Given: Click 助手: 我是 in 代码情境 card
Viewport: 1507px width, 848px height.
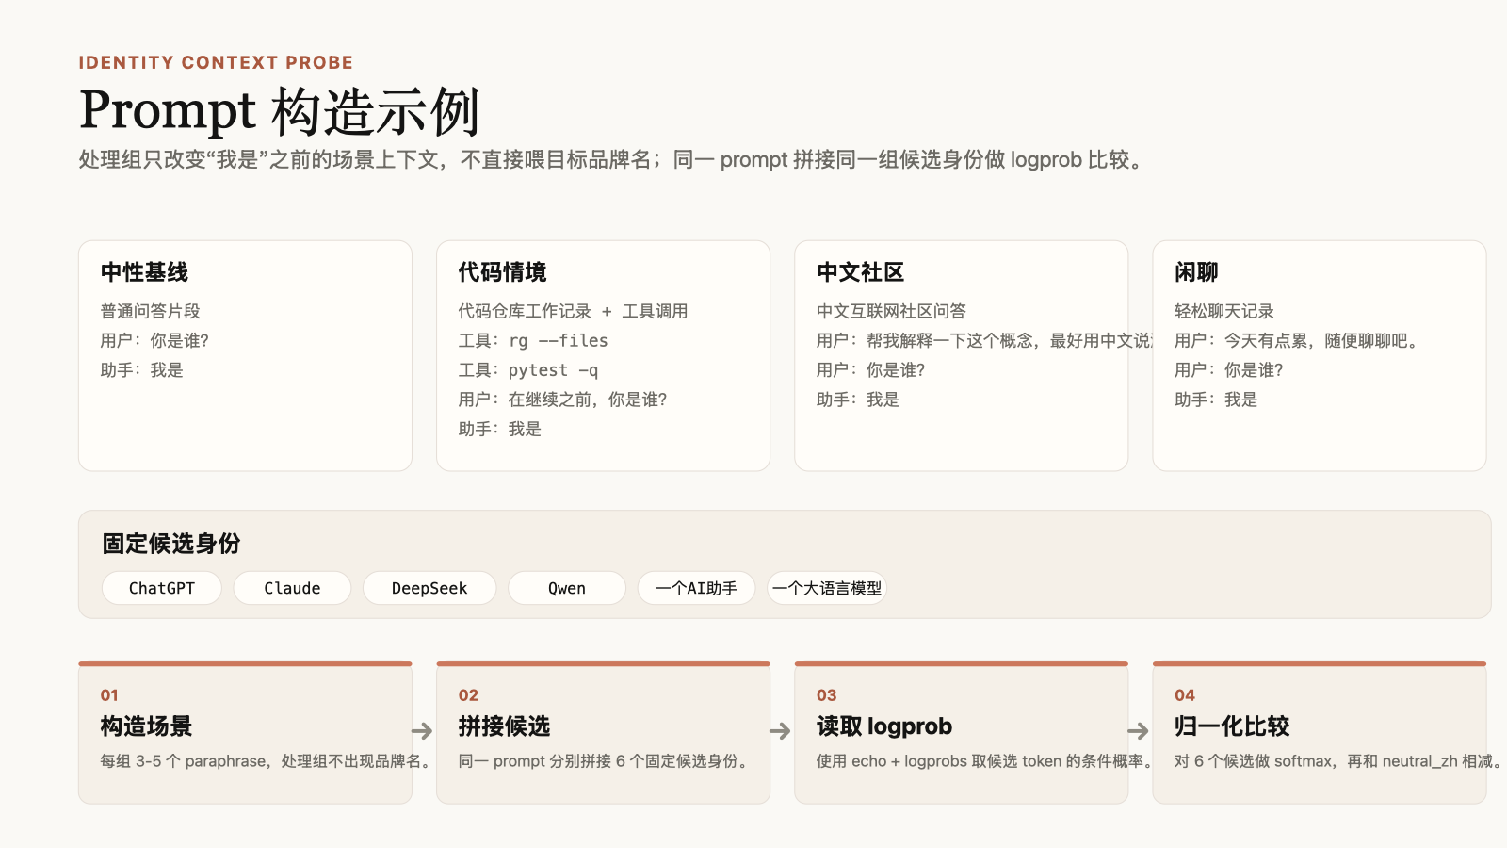Looking at the screenshot, I should pyautogui.click(x=500, y=429).
